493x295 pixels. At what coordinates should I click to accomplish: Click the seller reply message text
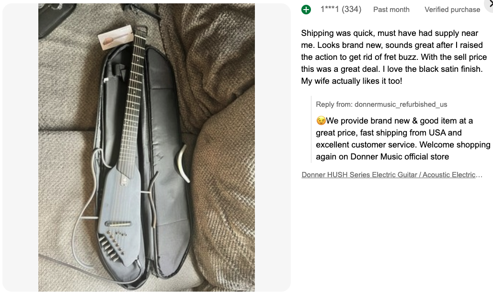[x=403, y=138]
